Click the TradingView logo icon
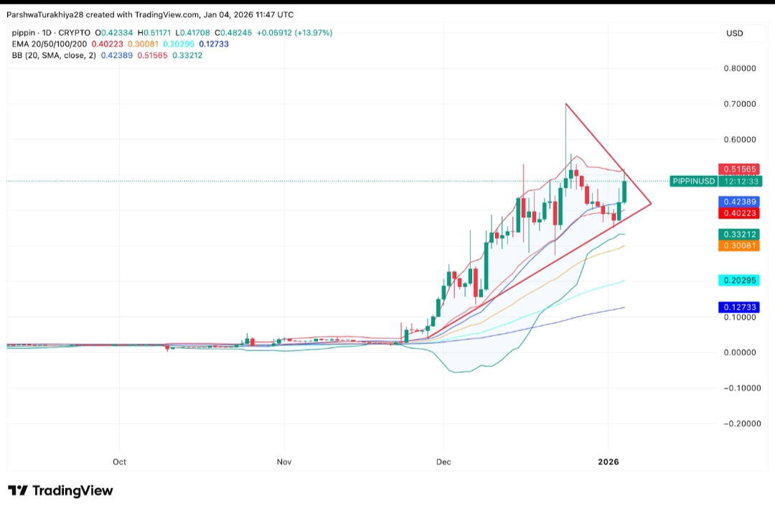775x509 pixels. click(x=18, y=491)
